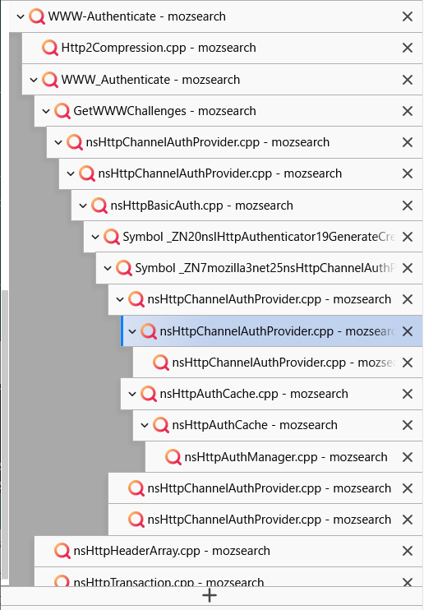Open the nsHttpTransaction.cpp tab
The image size is (424, 610).
coord(228,577)
